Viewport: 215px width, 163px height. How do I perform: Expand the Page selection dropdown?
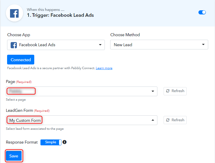coord(82,91)
